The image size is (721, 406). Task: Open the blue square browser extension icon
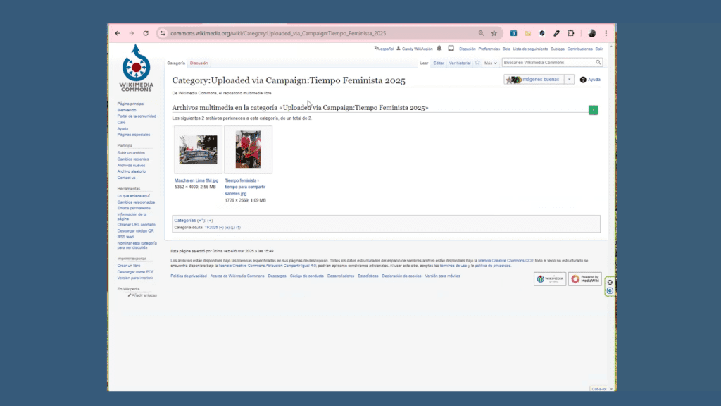click(513, 33)
